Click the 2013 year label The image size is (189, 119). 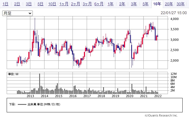30,96
